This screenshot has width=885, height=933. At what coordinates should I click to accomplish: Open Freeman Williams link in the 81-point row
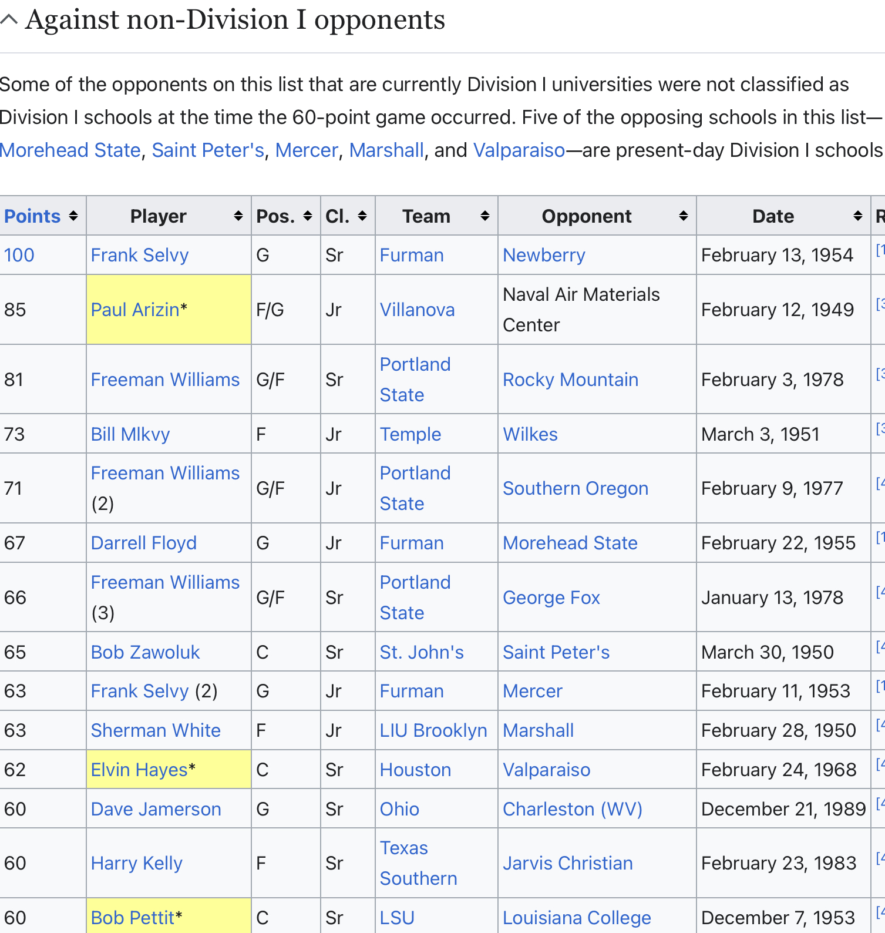[166, 380]
